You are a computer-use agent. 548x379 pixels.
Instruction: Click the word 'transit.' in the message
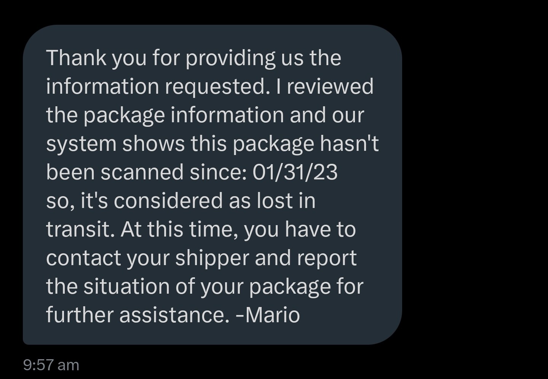80,229
